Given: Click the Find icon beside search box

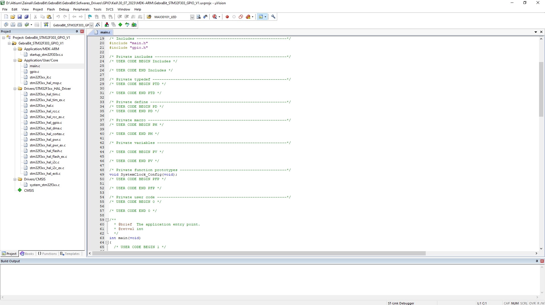Looking at the screenshot, I should tap(199, 17).
